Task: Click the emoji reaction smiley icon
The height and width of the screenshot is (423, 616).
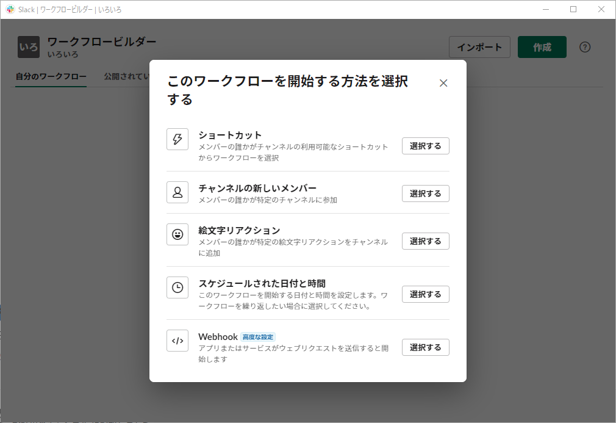Action: coord(177,234)
